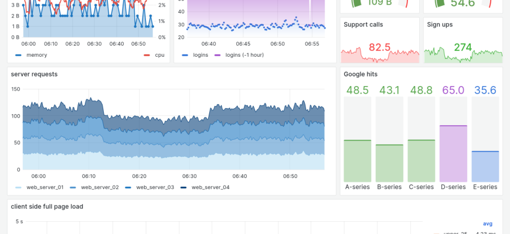Click the logins (-1 hour) legend label
This screenshot has height=234, width=510.
pos(246,55)
